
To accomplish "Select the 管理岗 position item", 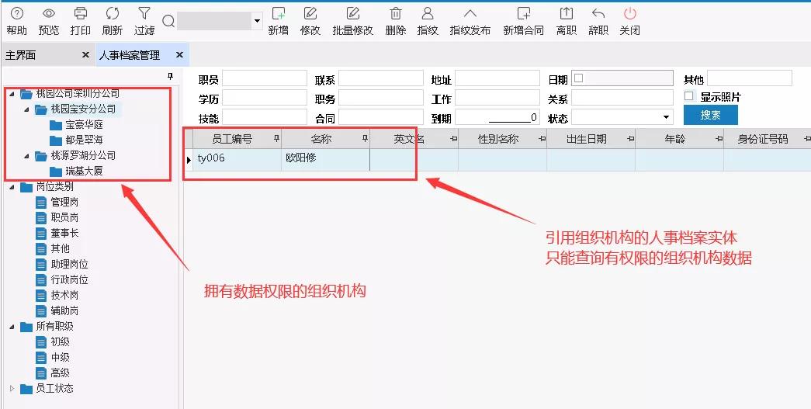I will [64, 203].
